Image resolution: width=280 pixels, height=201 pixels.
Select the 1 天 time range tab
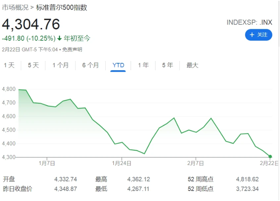pos(9,65)
